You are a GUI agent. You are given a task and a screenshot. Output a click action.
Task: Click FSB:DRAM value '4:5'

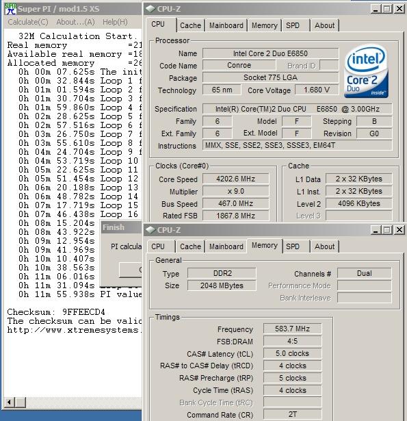[293, 341]
